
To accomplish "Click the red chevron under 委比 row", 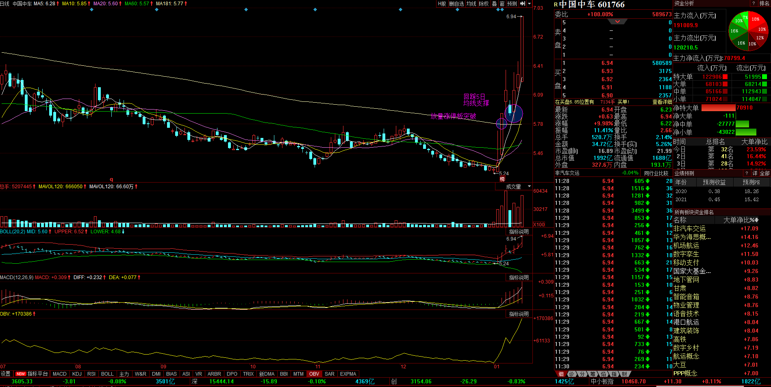I will 617,21.
